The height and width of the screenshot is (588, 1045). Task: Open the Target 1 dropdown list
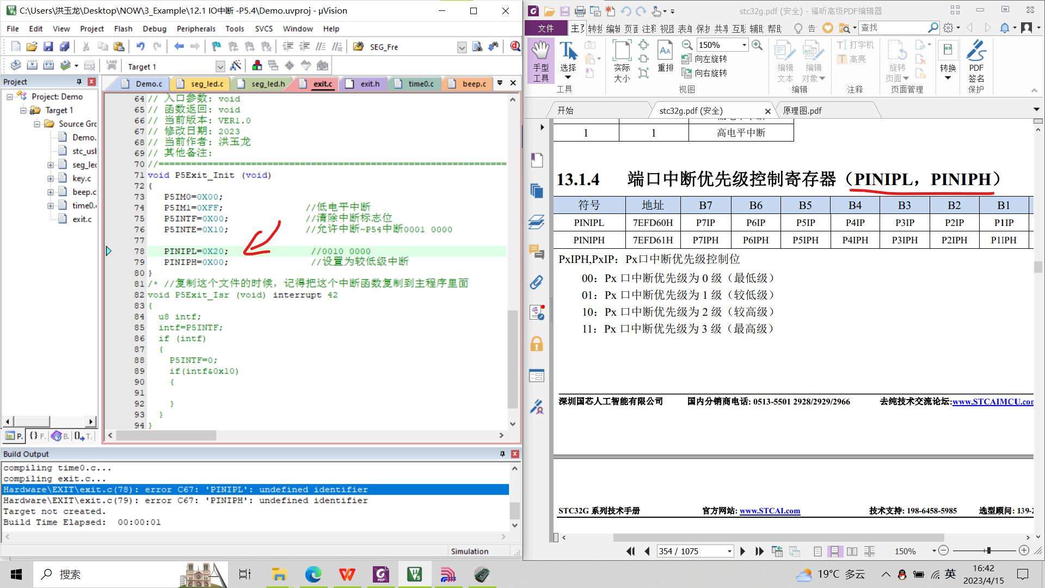[220, 66]
